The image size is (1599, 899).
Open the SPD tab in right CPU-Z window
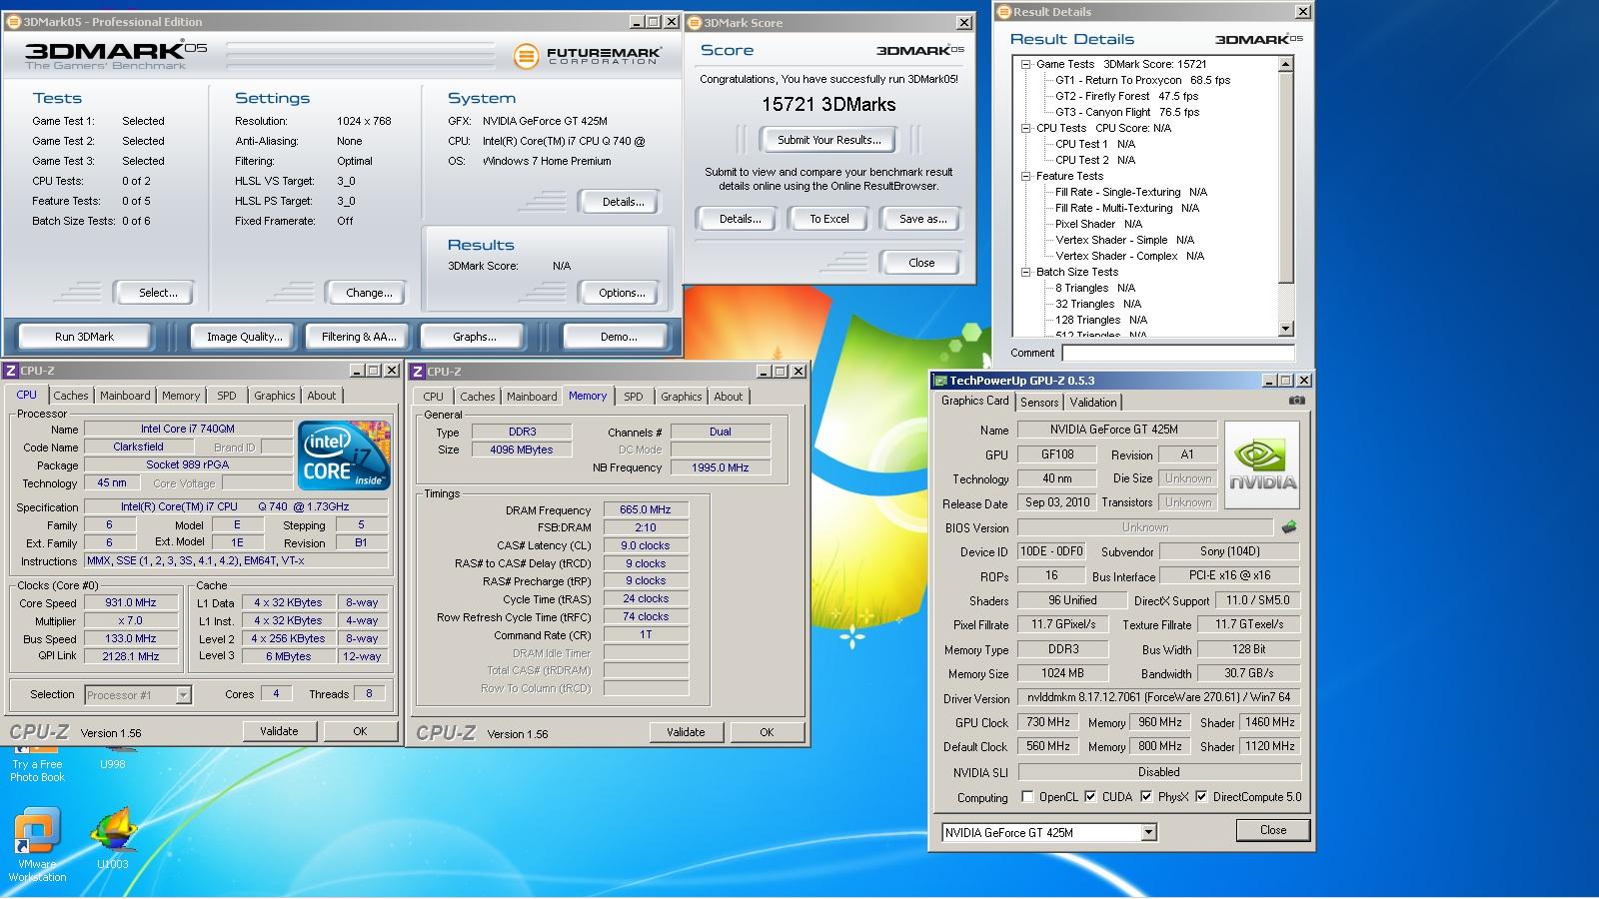(x=634, y=397)
